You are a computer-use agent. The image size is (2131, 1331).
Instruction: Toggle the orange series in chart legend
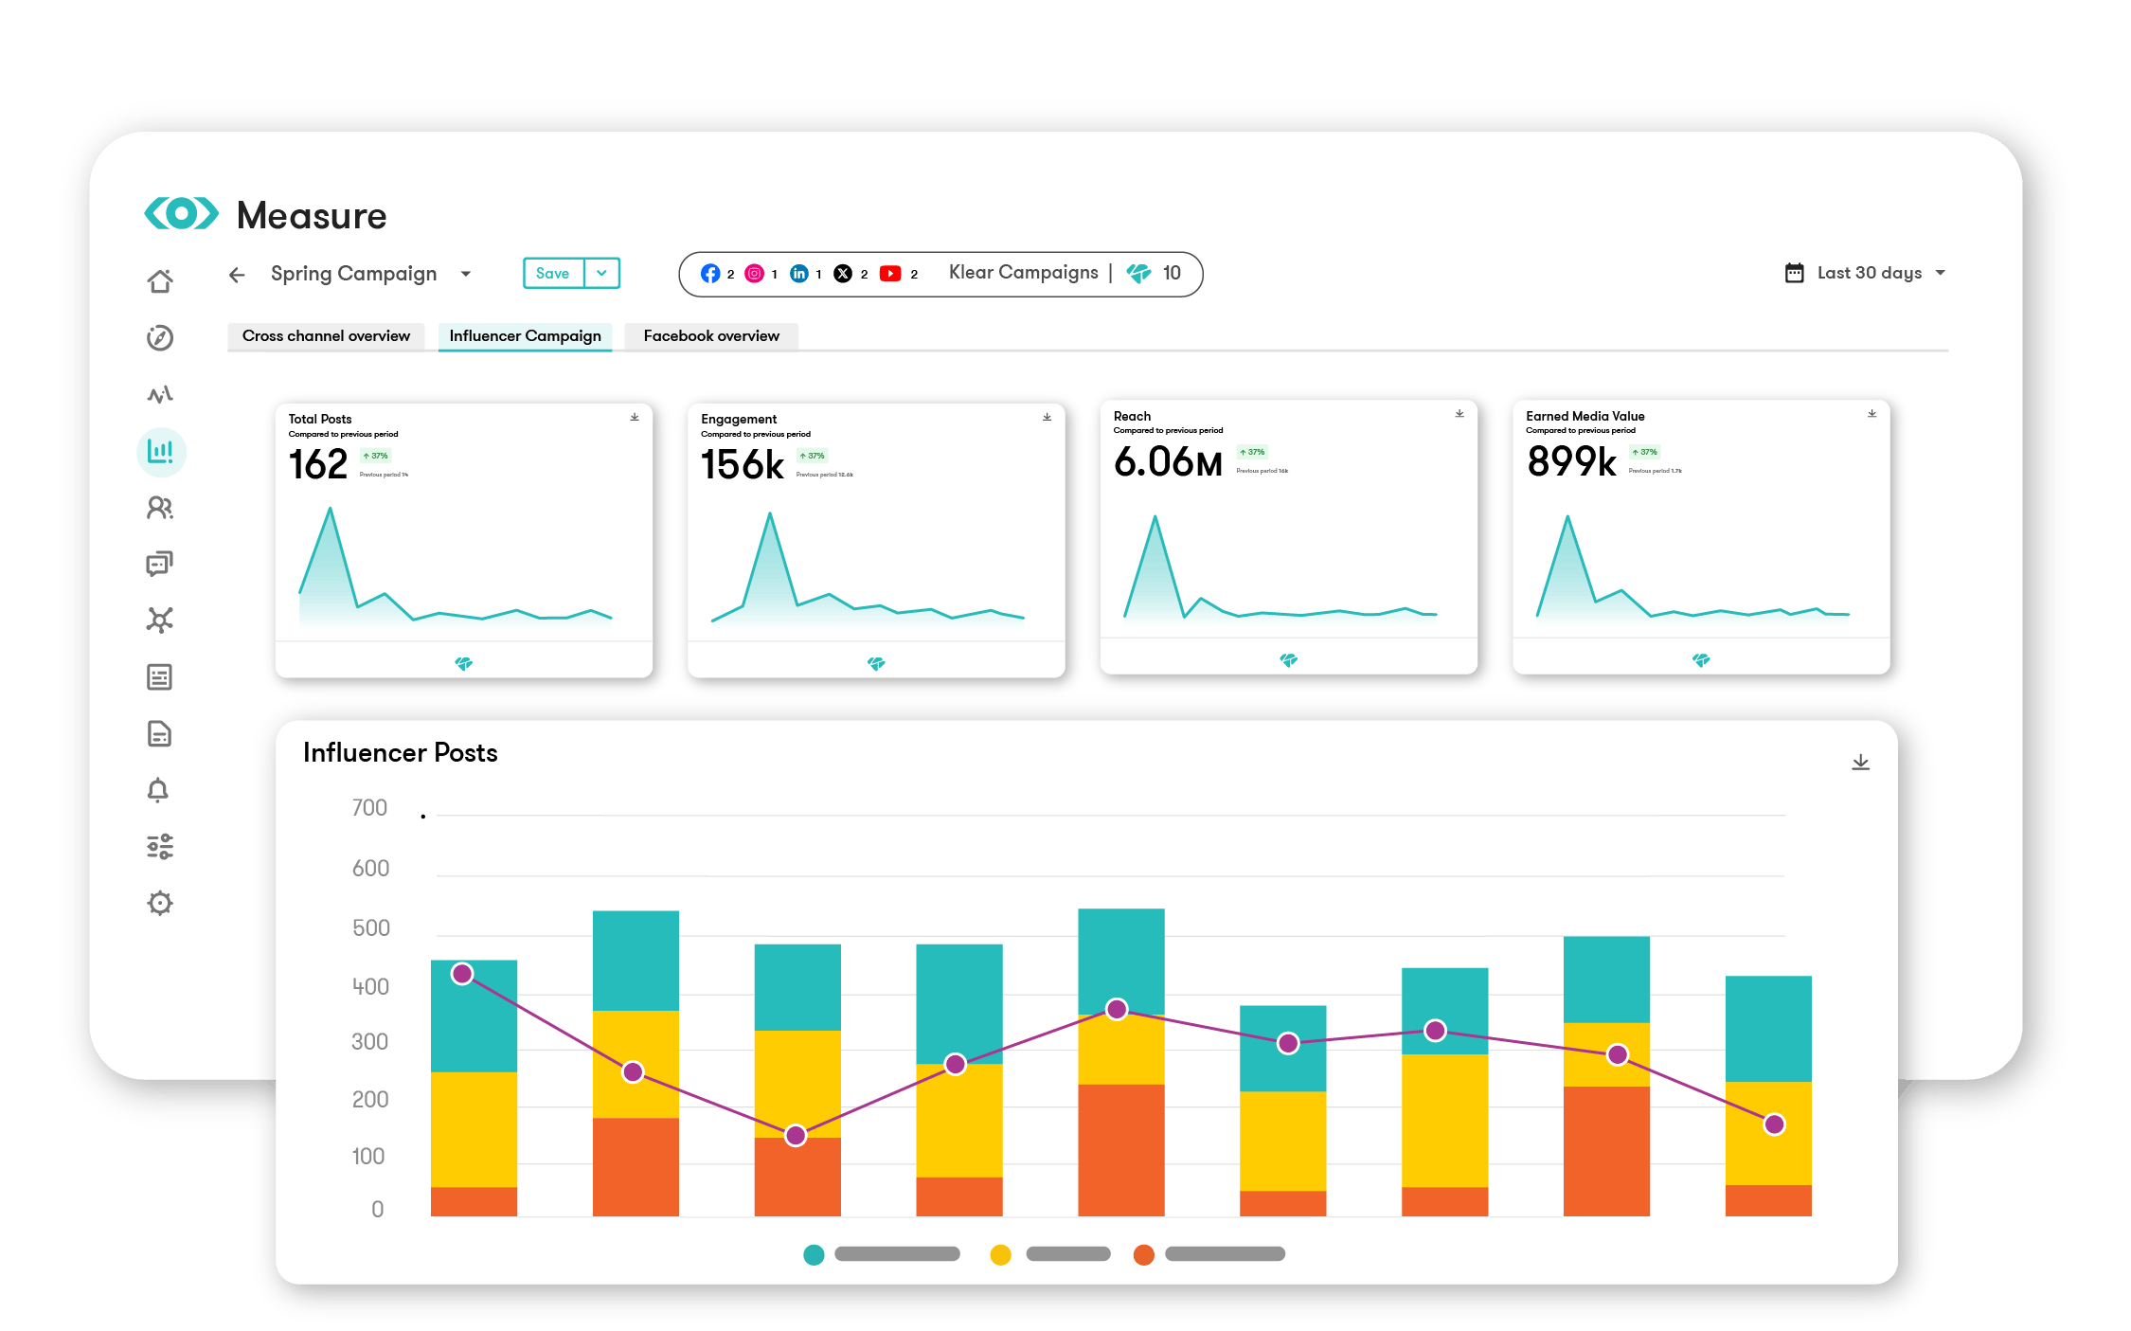(1143, 1254)
